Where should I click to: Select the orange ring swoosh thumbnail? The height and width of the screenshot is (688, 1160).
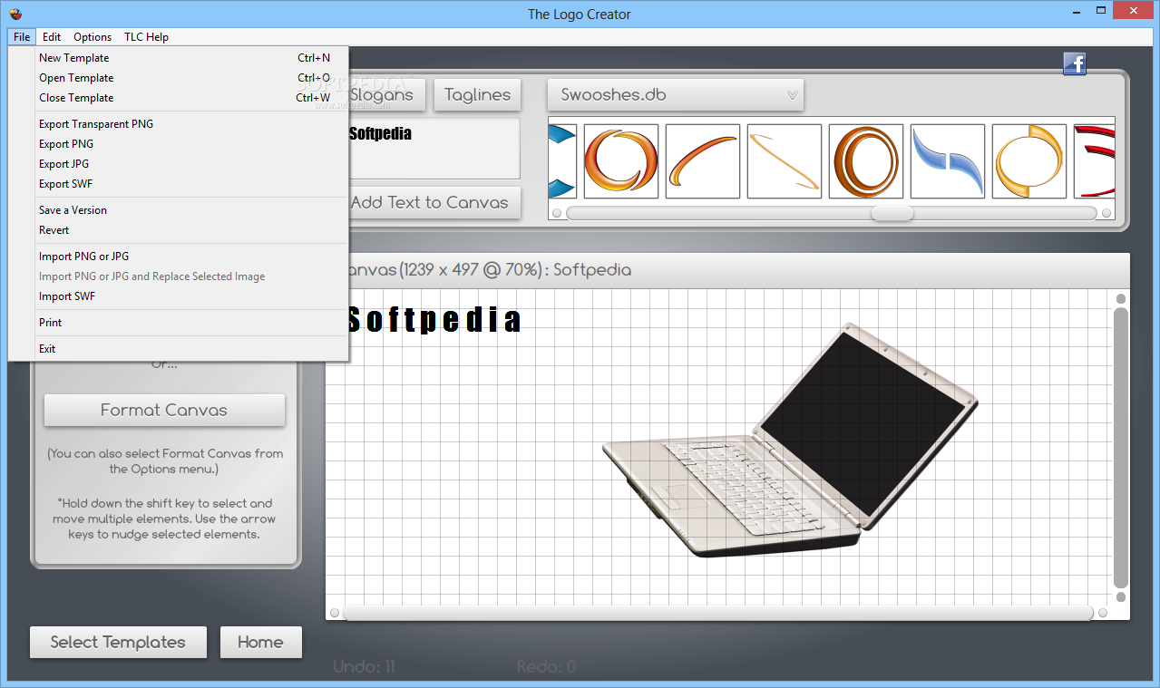(x=621, y=161)
